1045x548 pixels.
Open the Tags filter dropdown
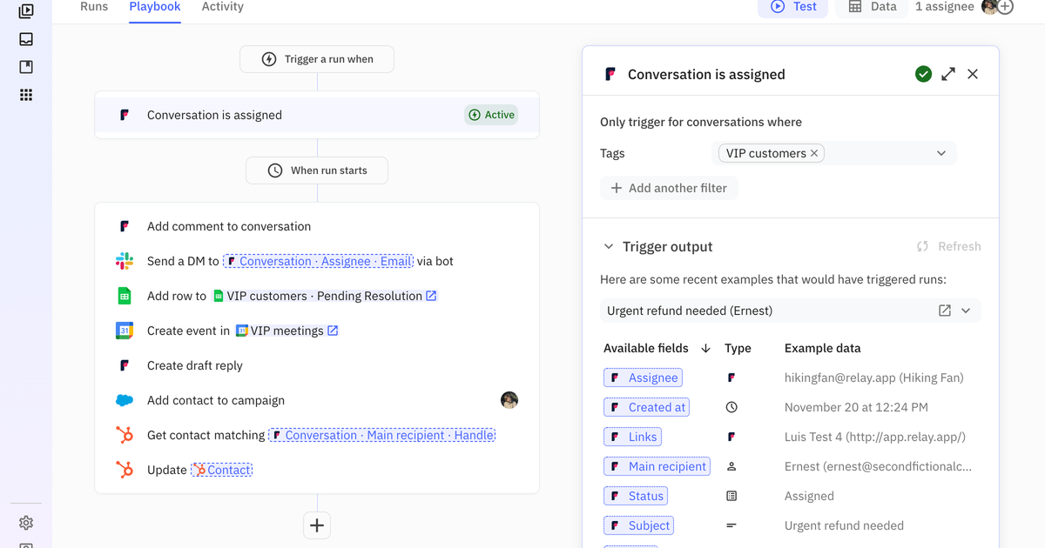tap(940, 152)
